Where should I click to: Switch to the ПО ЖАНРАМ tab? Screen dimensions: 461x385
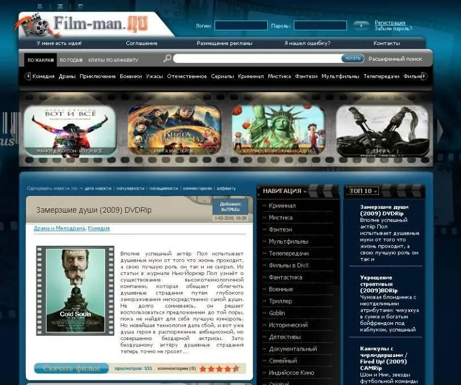click(x=40, y=60)
